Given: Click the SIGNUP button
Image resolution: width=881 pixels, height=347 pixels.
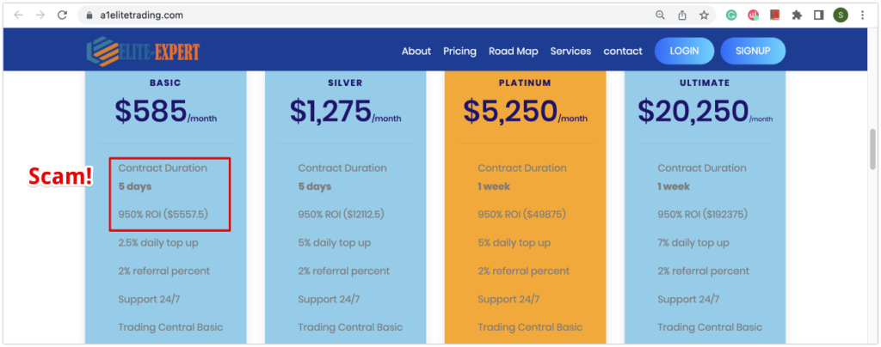Looking at the screenshot, I should (753, 51).
